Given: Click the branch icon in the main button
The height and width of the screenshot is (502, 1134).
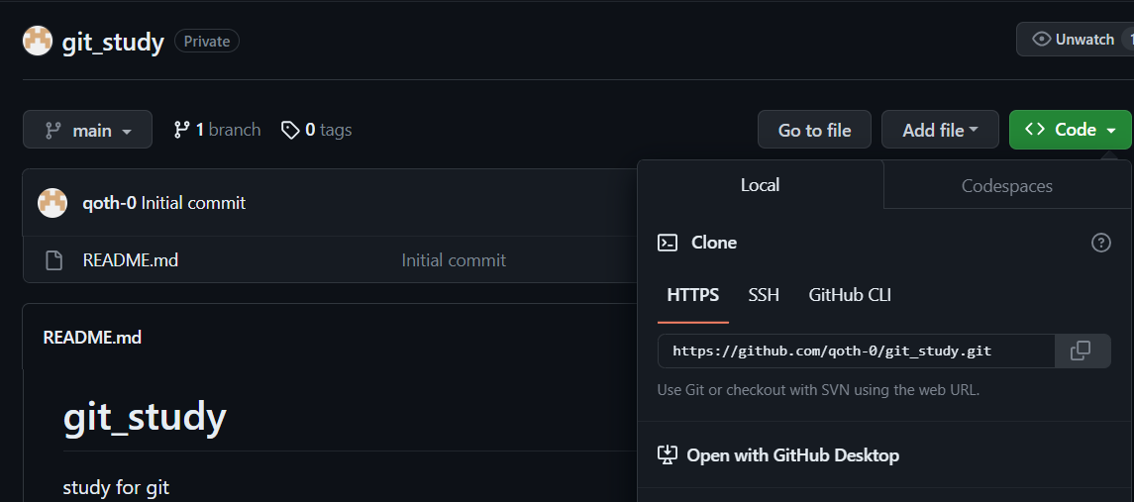Looking at the screenshot, I should click(x=53, y=130).
